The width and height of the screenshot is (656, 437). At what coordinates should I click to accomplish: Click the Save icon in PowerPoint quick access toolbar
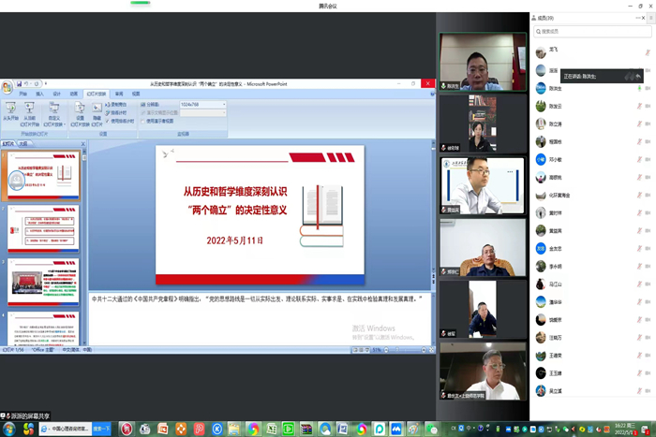tap(20, 83)
